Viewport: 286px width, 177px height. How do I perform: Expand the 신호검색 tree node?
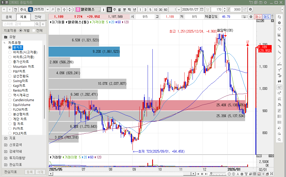coord(6,145)
